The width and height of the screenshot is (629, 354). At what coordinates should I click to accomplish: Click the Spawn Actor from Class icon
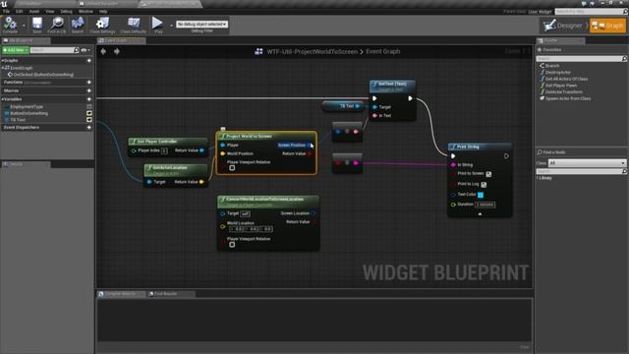[x=542, y=98]
